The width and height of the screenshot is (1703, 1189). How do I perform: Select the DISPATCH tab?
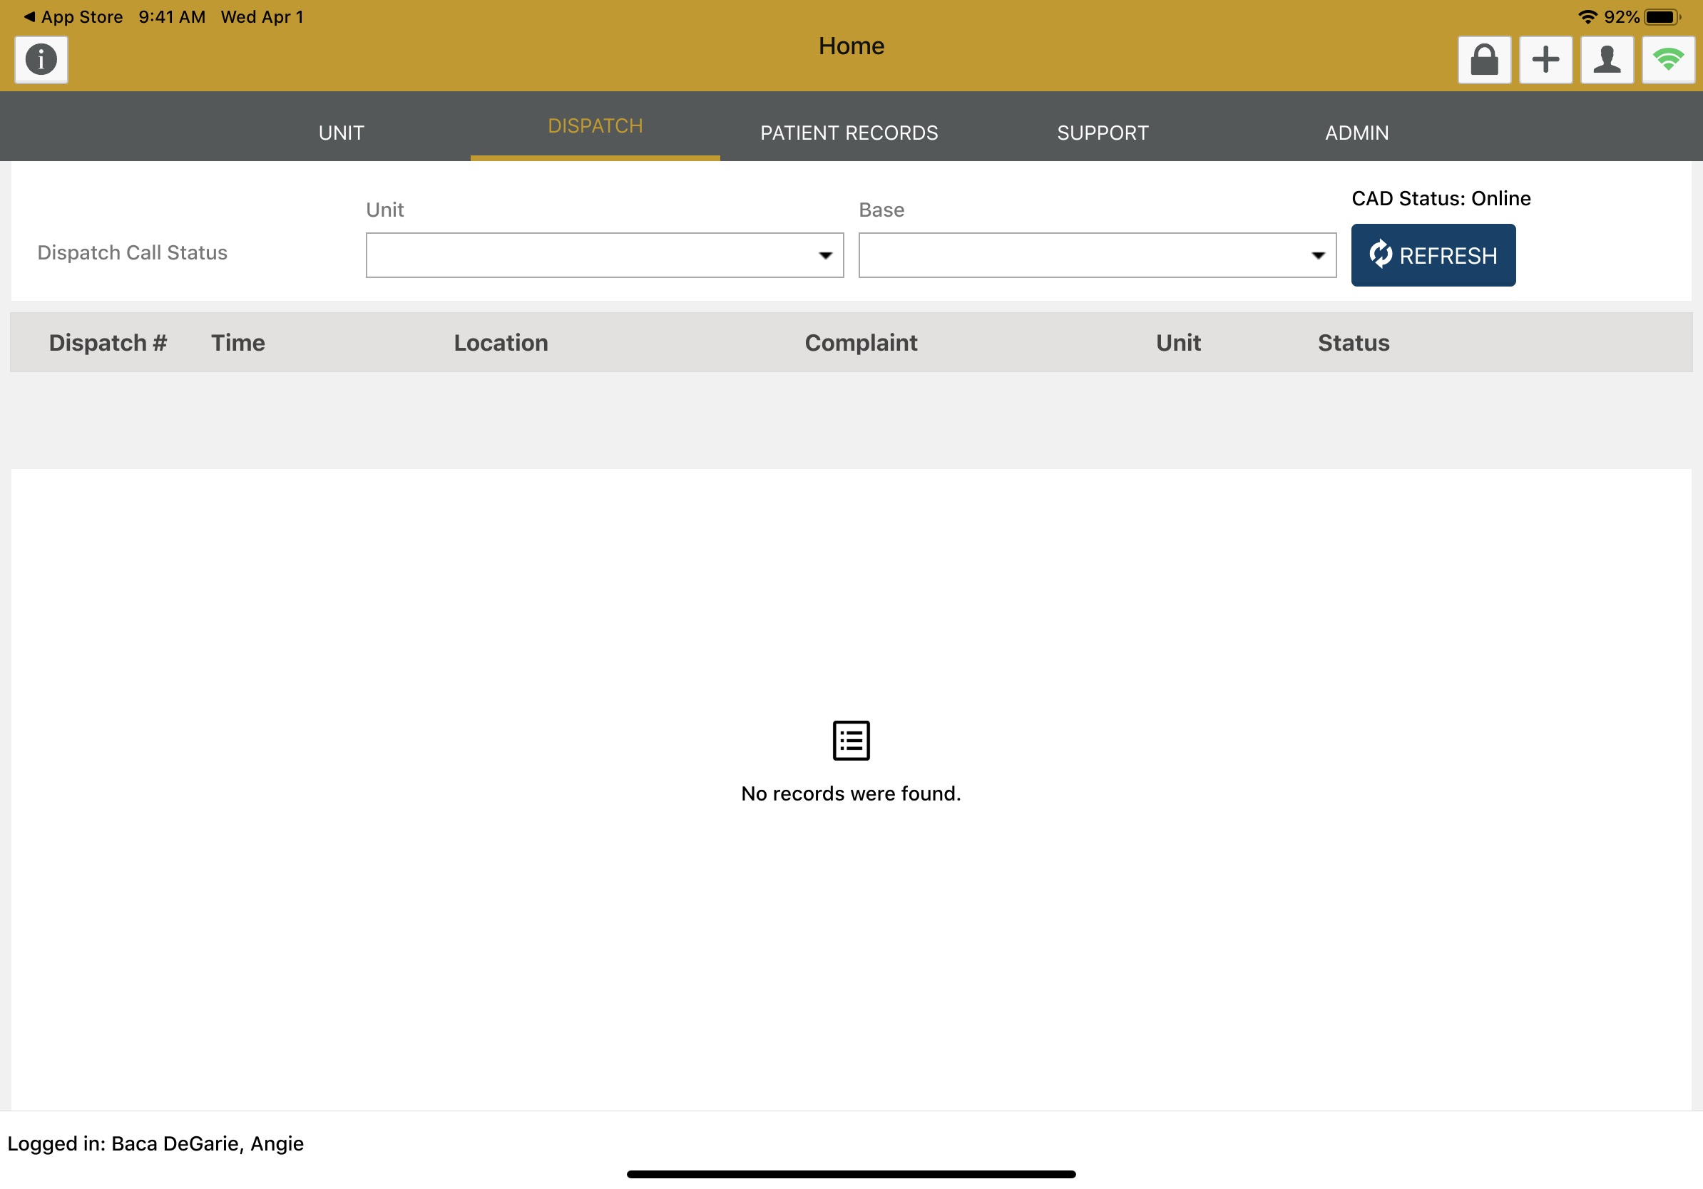tap(595, 126)
